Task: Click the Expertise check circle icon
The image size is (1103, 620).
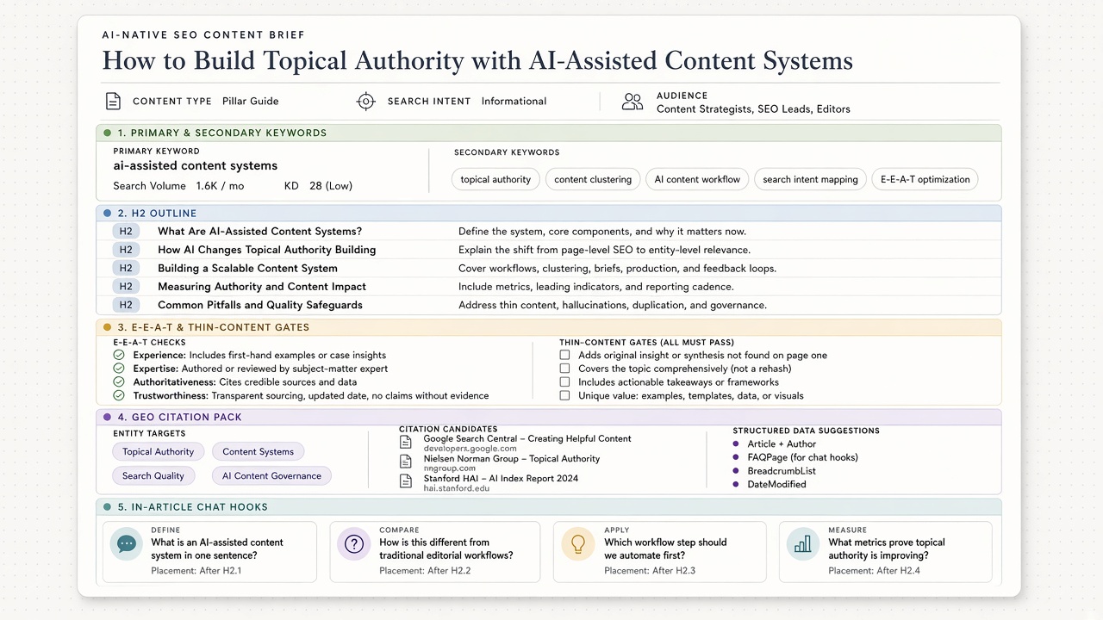Action: coord(119,369)
